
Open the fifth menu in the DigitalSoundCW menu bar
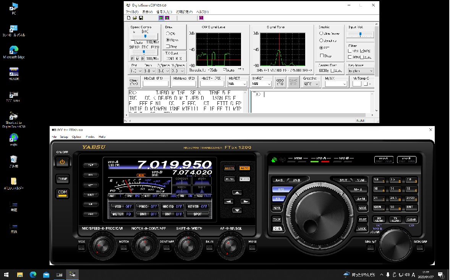202,12
